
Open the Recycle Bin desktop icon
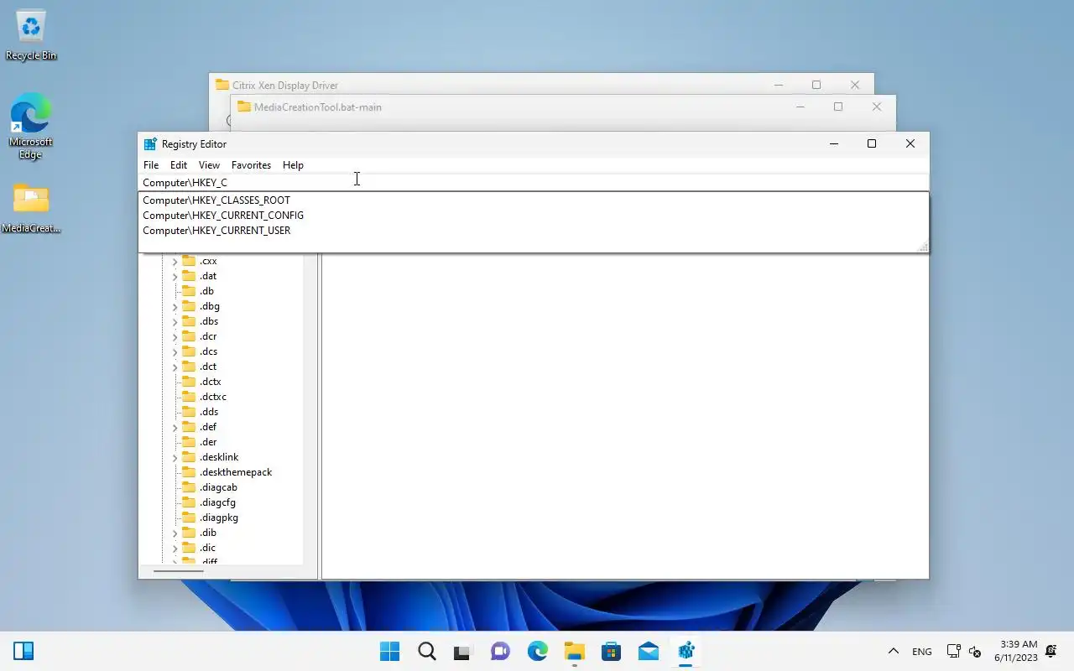(31, 35)
